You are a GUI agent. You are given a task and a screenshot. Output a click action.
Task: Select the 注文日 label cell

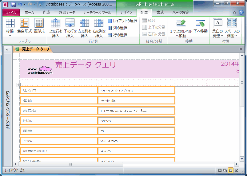coord(58,90)
